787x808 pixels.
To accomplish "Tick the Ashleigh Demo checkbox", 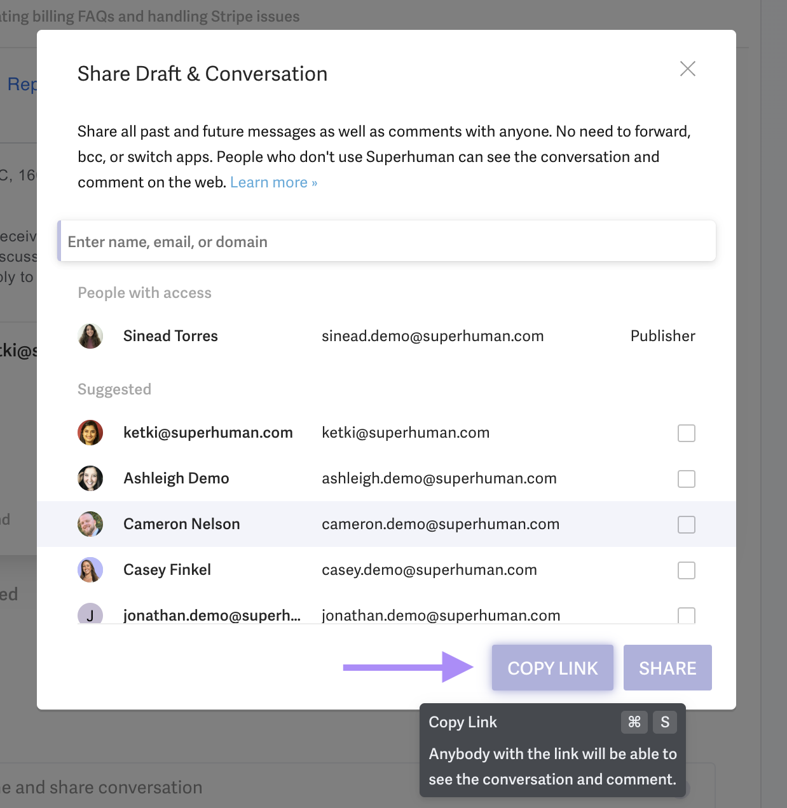I will [x=686, y=479].
